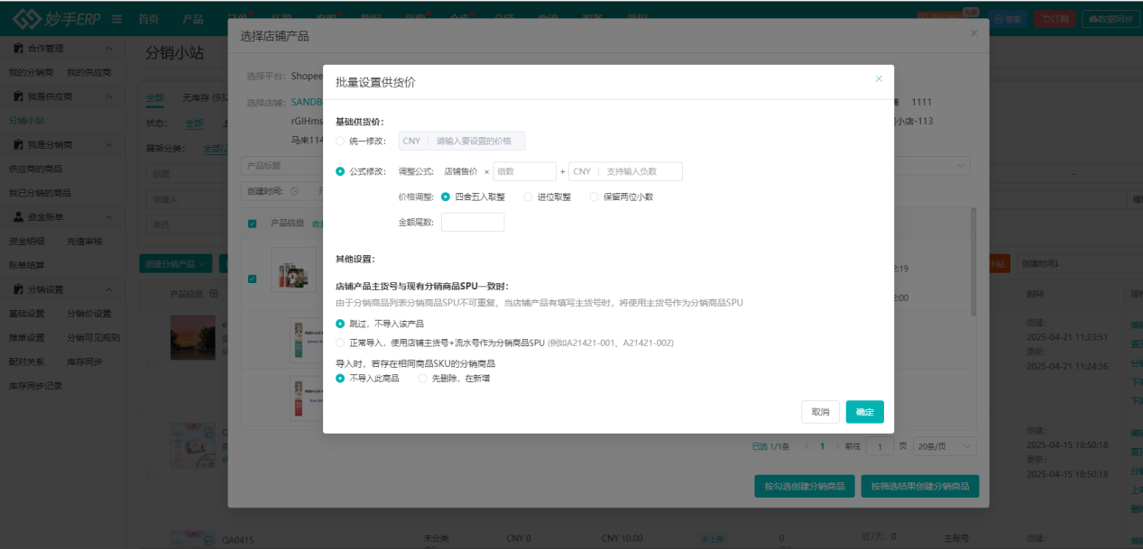
Task: Confirm with the 确定 button
Action: coord(864,412)
